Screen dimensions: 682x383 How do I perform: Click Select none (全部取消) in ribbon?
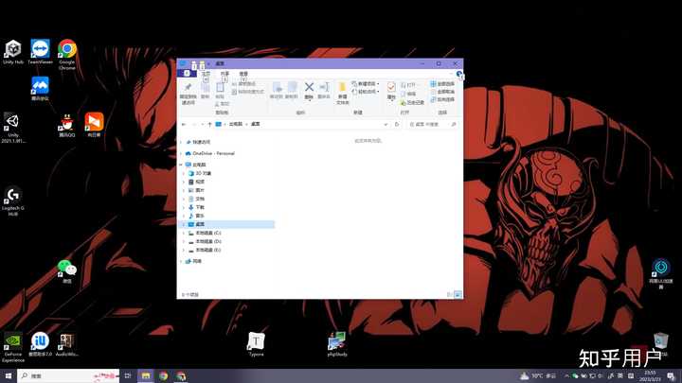[442, 92]
